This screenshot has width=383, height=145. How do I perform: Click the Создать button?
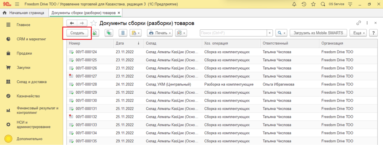77,33
